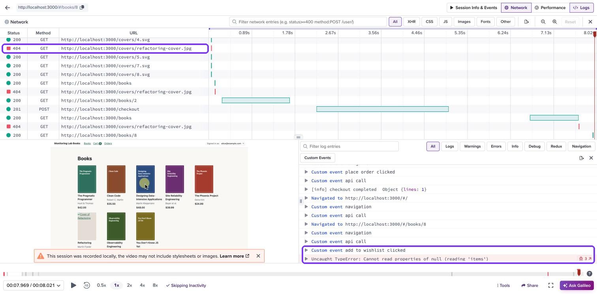
Task: Follow the Learn more link
Action: 235,256
